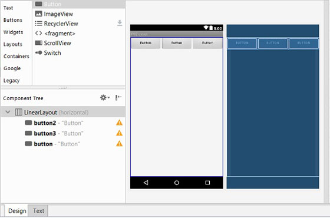330x218 pixels.
Task: Select button3 in the Component Tree
Action: tap(63, 133)
